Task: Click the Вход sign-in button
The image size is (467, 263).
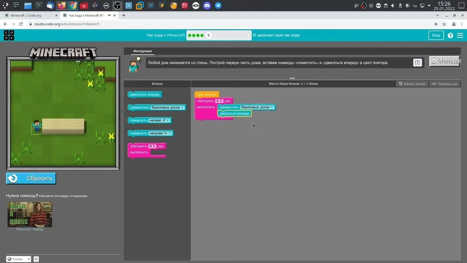Action: click(x=436, y=35)
